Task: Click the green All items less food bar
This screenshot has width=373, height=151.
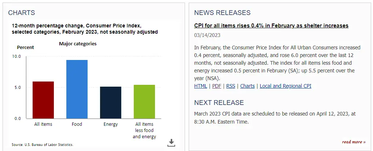Action: click(x=144, y=102)
